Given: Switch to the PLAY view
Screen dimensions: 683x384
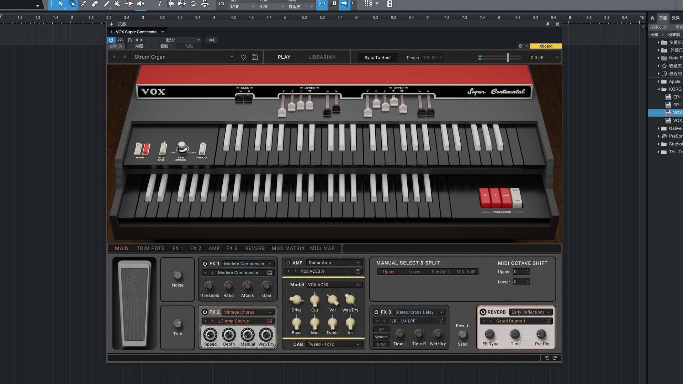Looking at the screenshot, I should [284, 57].
